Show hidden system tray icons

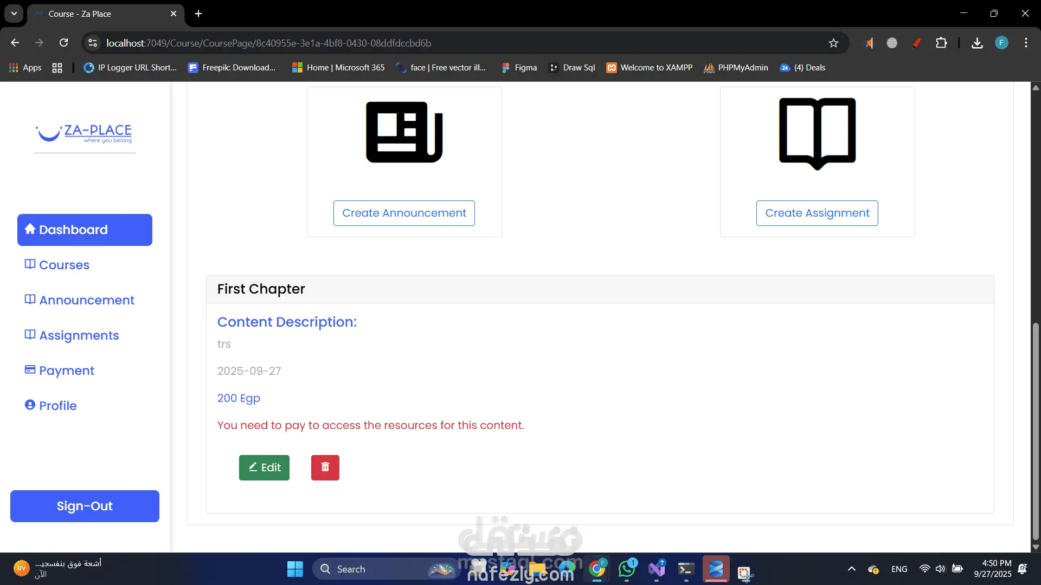pos(851,569)
